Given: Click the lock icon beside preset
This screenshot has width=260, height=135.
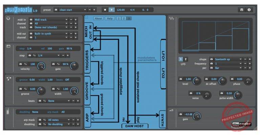Looking at the screenshot, I should 56,10.
